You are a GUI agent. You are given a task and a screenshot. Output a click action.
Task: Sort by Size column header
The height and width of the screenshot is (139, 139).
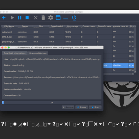coord(41,26)
